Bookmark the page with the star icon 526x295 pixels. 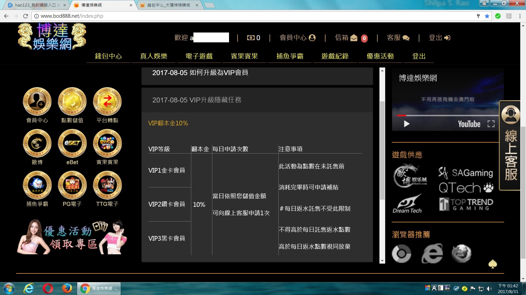pyautogui.click(x=487, y=16)
